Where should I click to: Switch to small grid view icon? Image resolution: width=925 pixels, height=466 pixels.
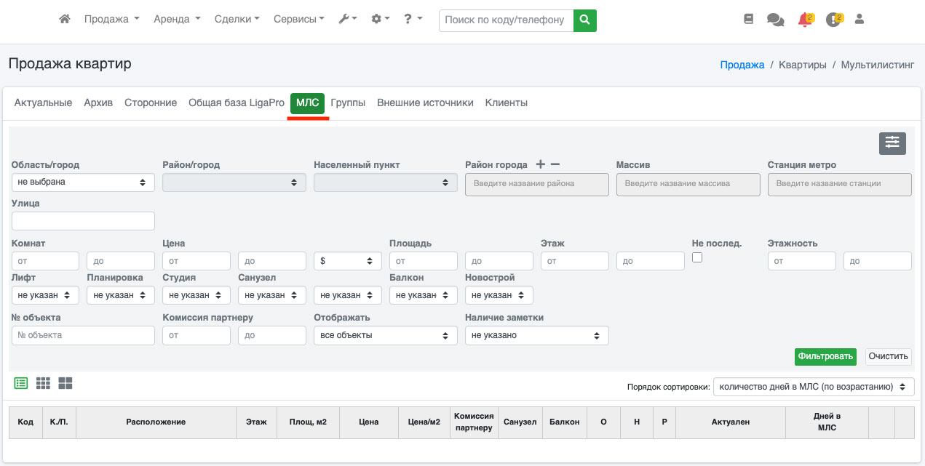click(x=43, y=383)
